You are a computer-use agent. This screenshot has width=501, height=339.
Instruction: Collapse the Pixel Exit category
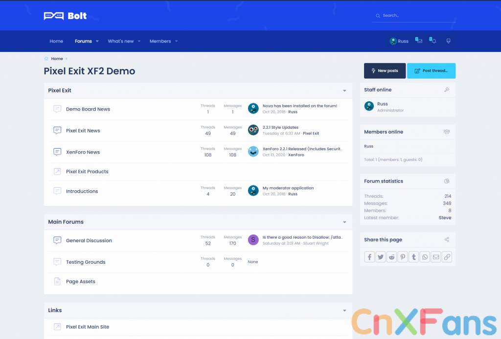(x=344, y=91)
